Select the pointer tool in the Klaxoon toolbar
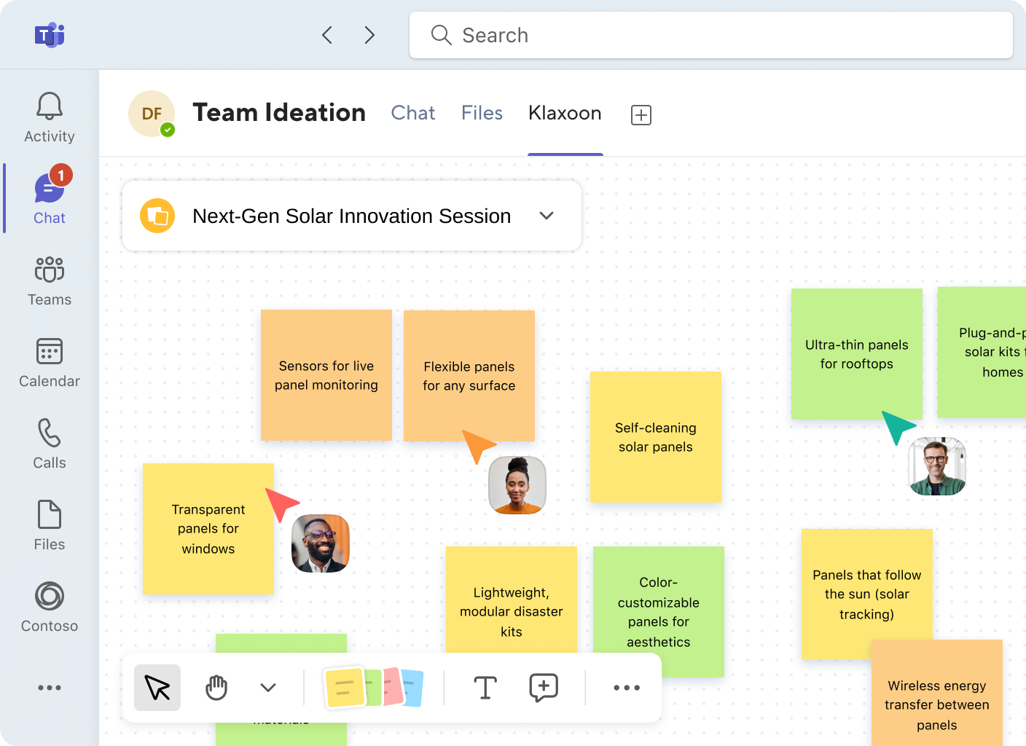Screen dimensions: 1026x746 157,687
